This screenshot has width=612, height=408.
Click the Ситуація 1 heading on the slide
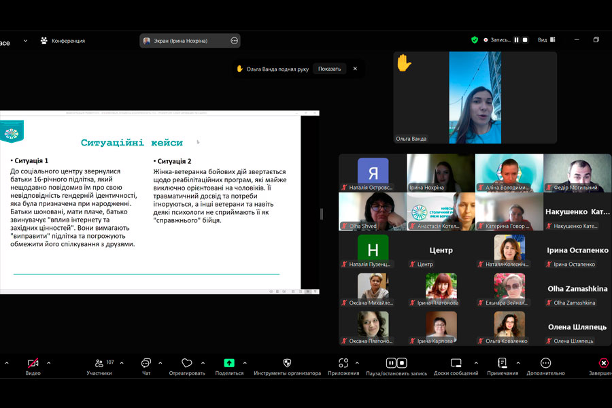pyautogui.click(x=31, y=161)
